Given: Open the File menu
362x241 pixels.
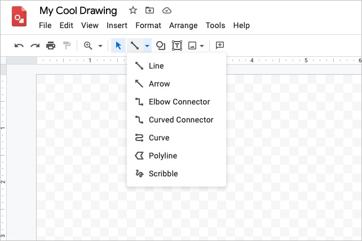Looking at the screenshot, I should pos(45,25).
